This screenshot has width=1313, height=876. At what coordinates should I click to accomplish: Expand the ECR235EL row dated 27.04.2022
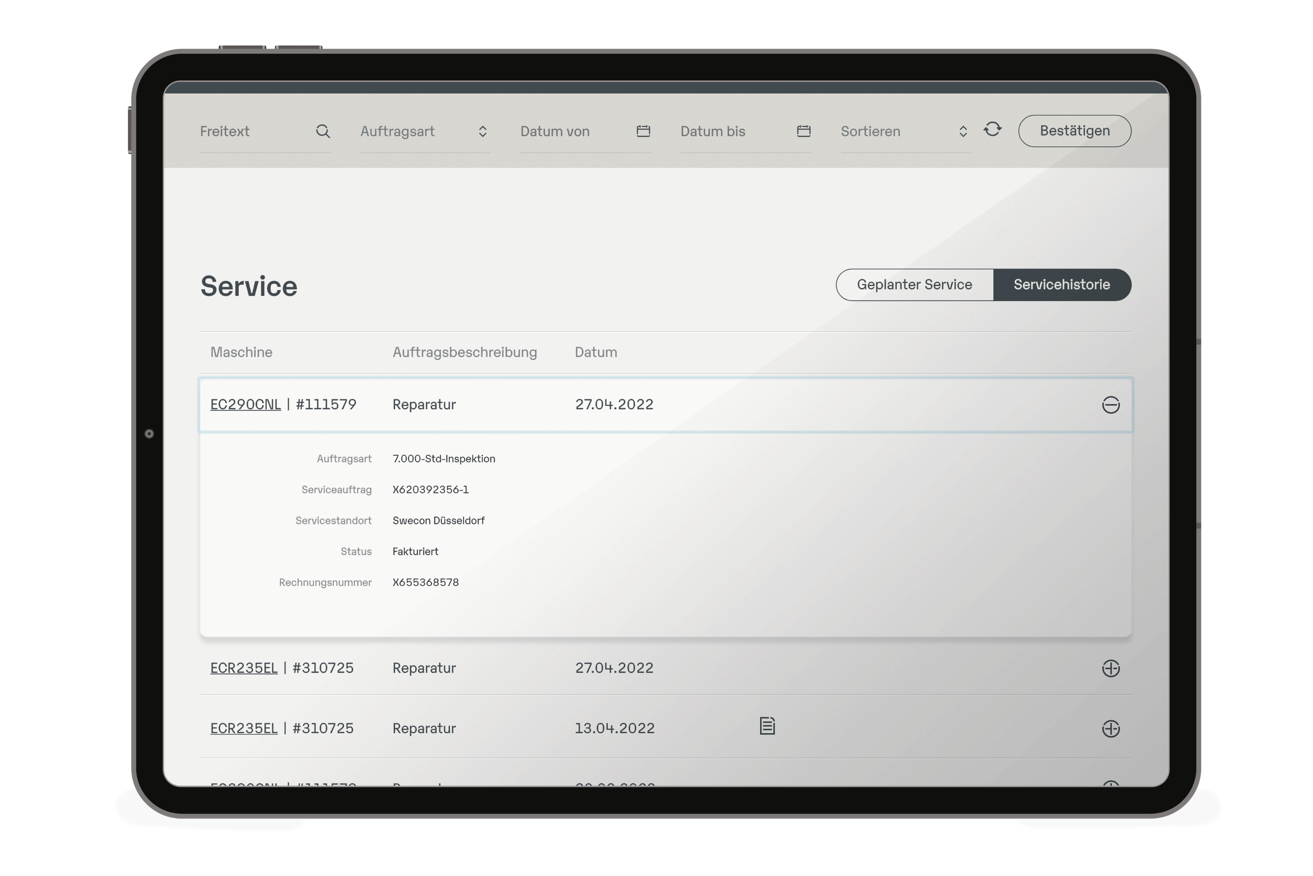pos(1110,668)
